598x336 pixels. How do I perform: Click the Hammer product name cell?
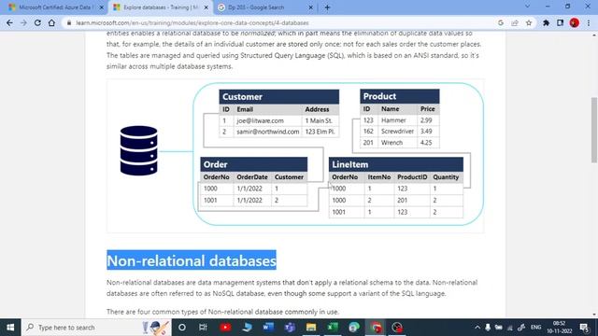397,120
